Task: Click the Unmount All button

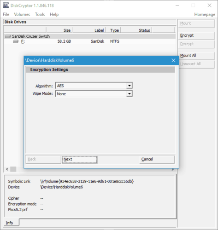Action: [196, 64]
